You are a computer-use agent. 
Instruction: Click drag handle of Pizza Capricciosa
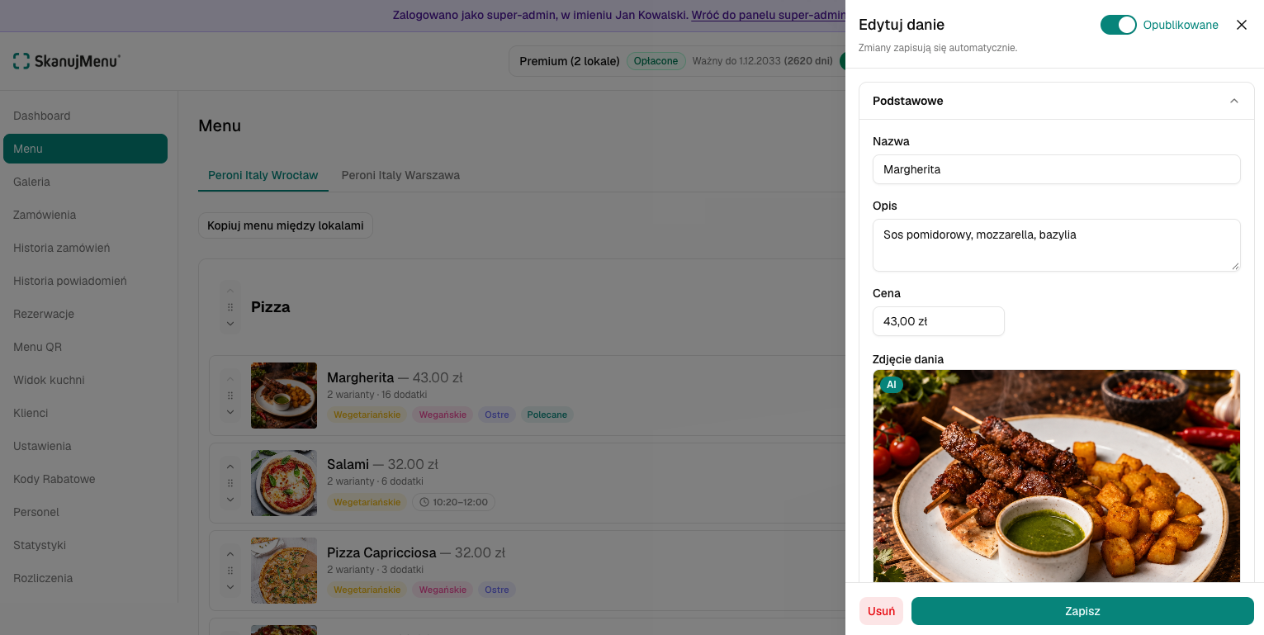tap(230, 571)
